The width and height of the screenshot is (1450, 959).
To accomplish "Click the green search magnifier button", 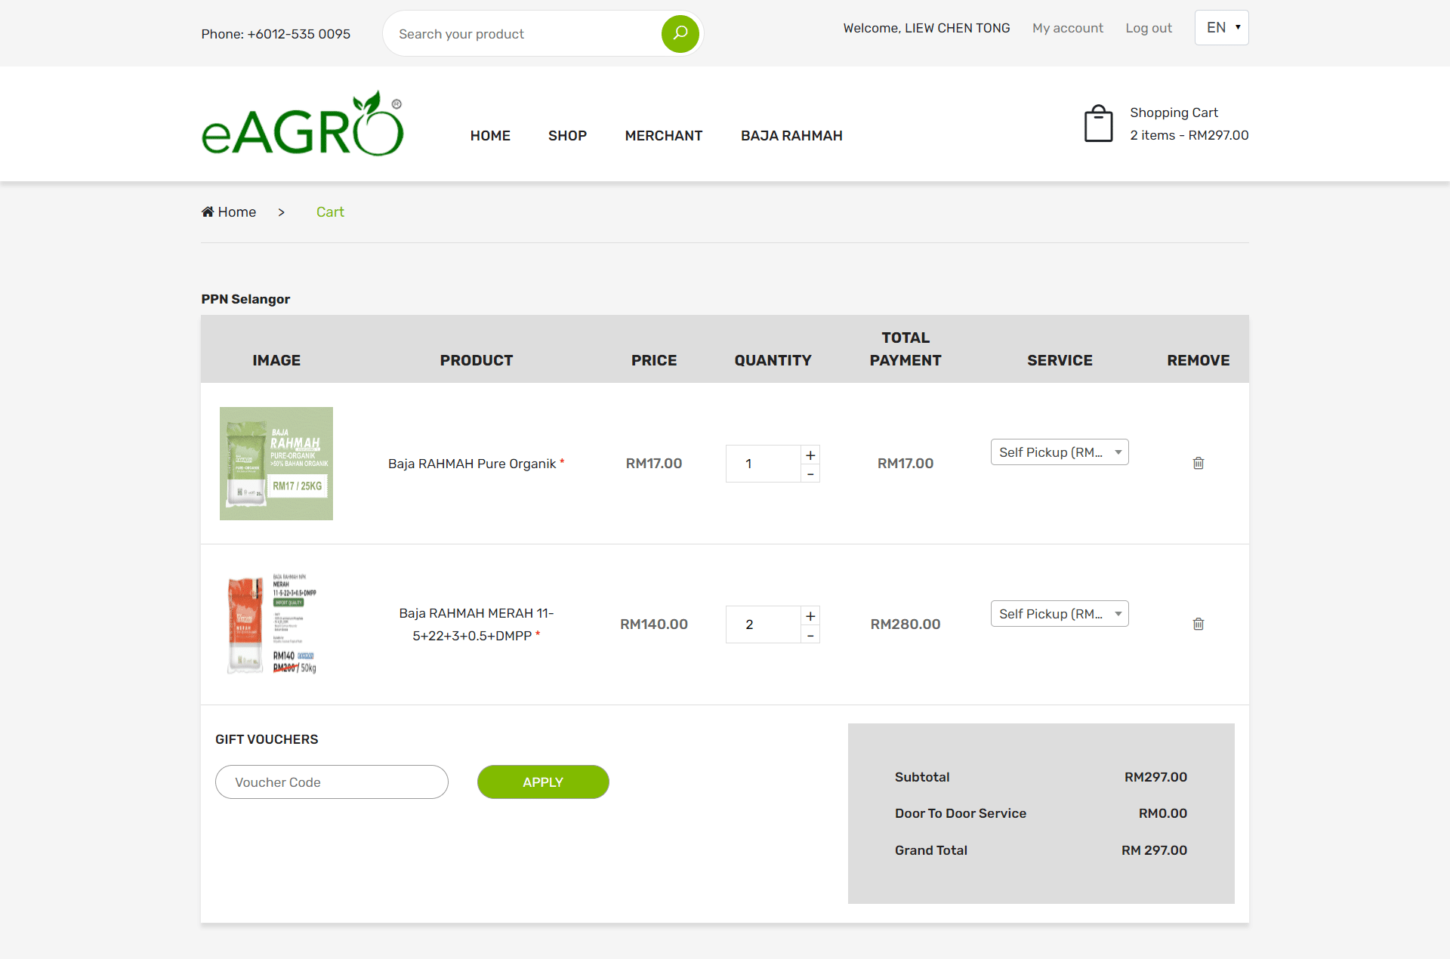I will coord(680,34).
